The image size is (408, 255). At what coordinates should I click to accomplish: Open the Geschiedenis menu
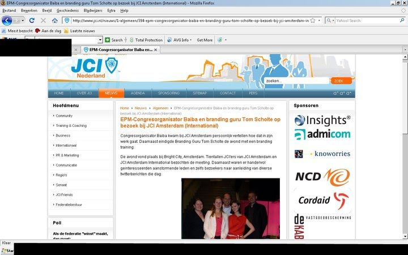(67, 10)
